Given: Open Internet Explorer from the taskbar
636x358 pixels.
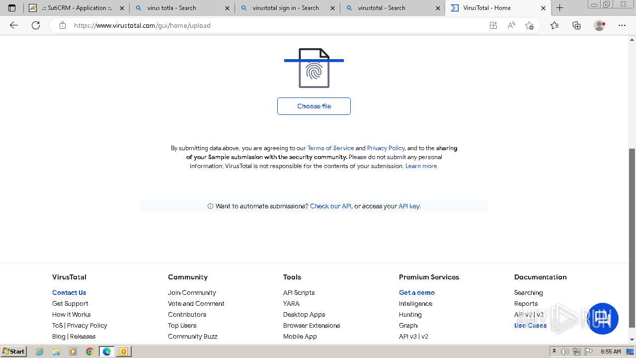Looking at the screenshot, I should [x=40, y=352].
